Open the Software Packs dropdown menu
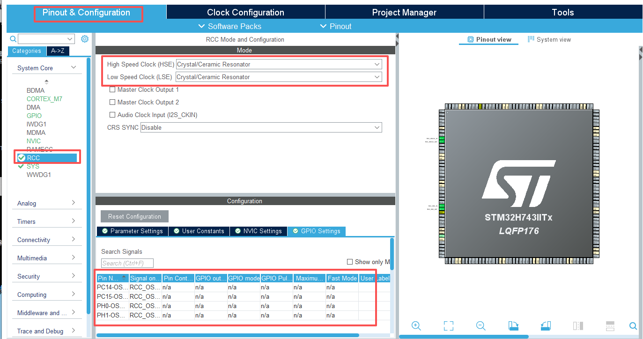The width and height of the screenshot is (643, 339). (230, 26)
